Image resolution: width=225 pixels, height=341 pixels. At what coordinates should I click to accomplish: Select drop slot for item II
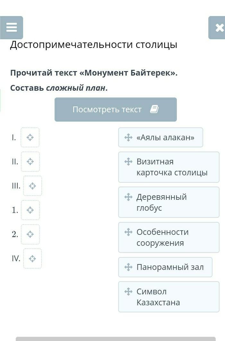30,161
